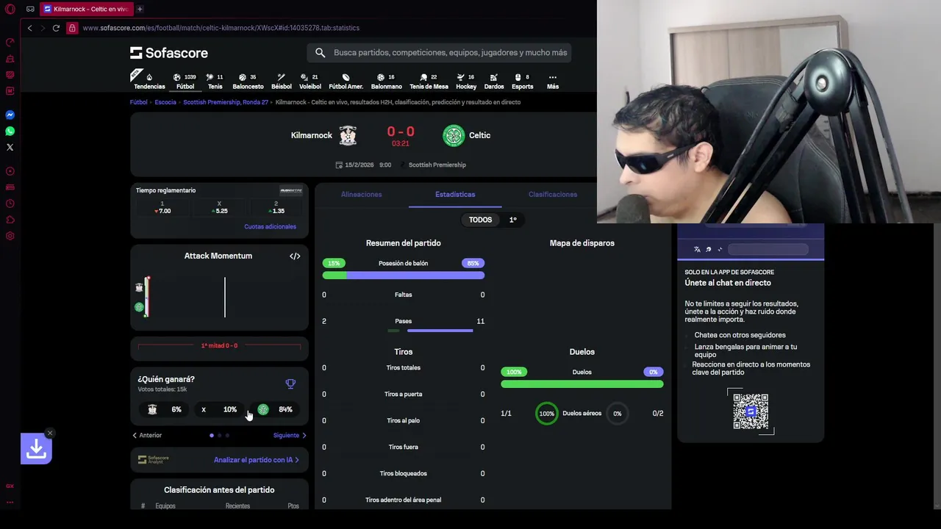Click the browser address bar URL
Image resolution: width=941 pixels, height=529 pixels.
pos(221,28)
